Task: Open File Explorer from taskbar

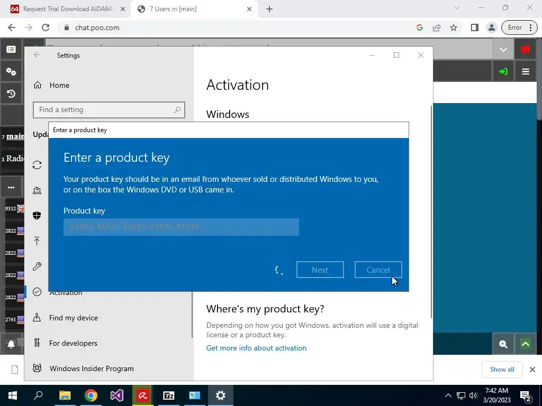Action: 65,395
